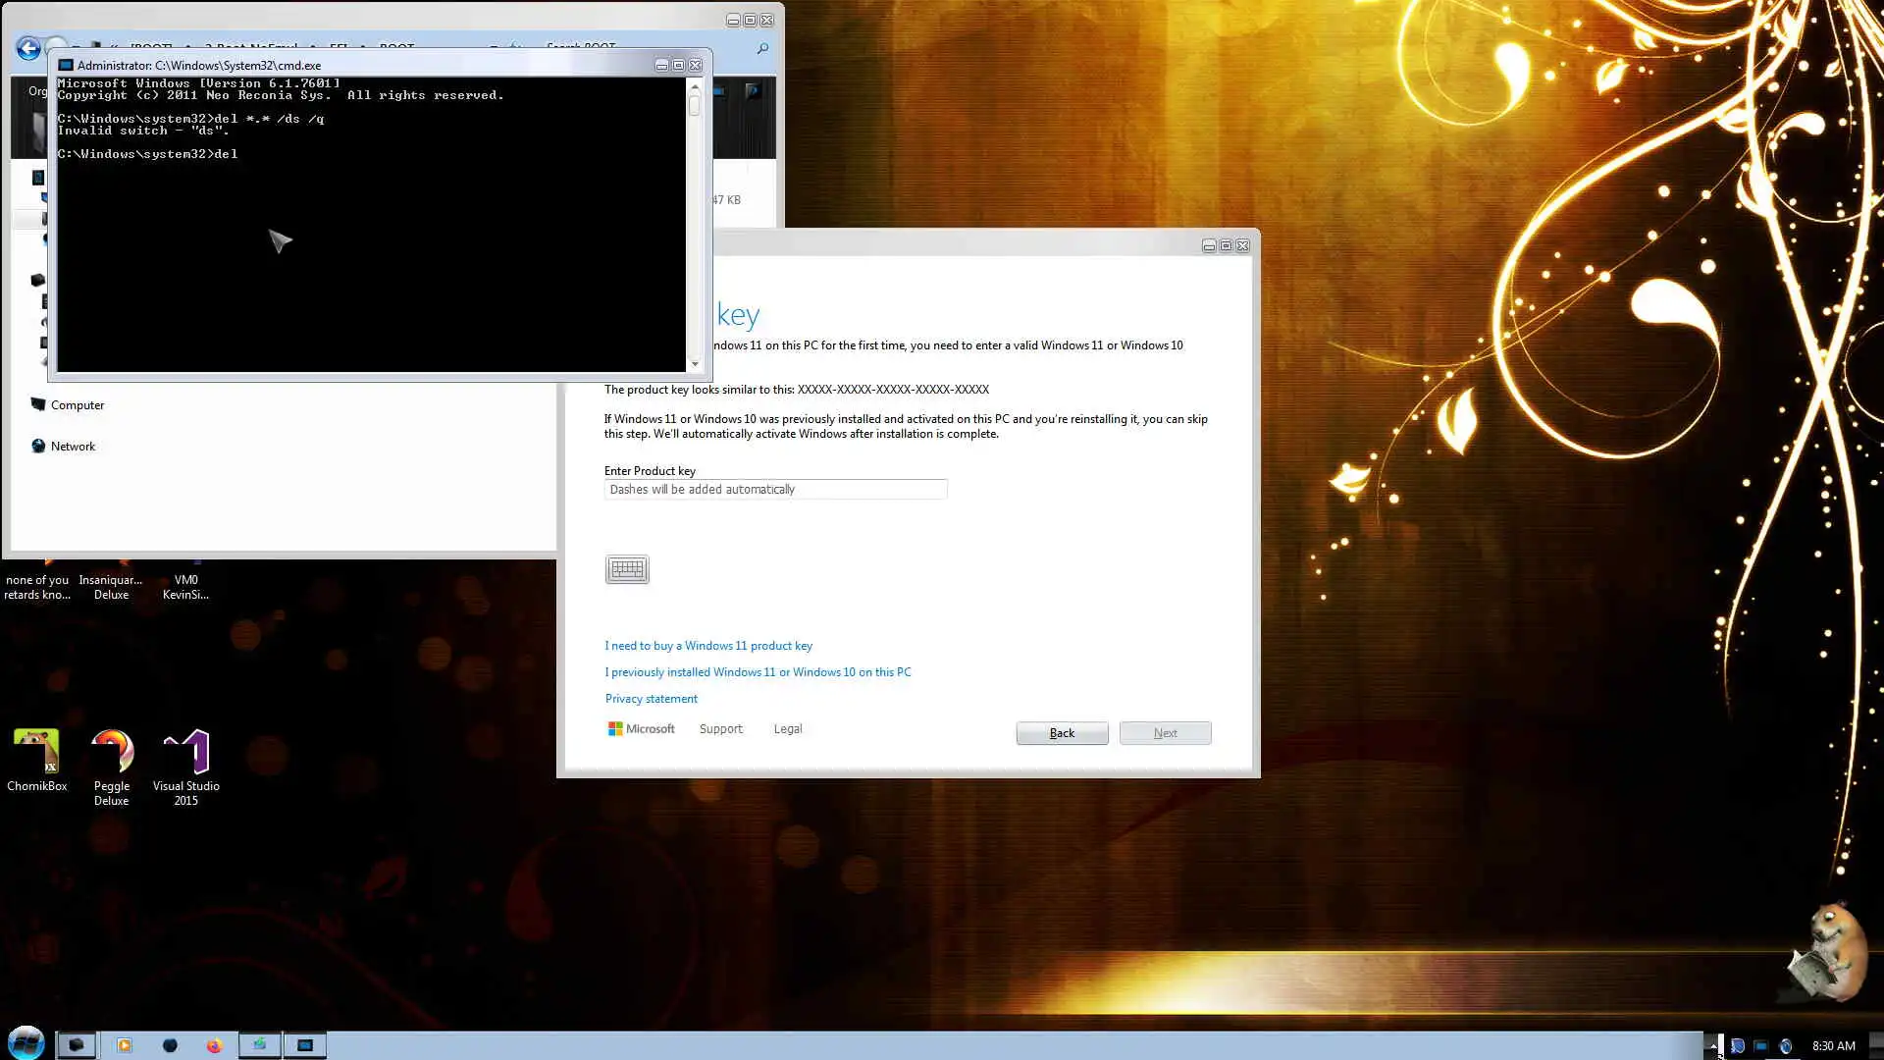
Task: Open the on-screen keyboard icon
Action: (x=627, y=569)
